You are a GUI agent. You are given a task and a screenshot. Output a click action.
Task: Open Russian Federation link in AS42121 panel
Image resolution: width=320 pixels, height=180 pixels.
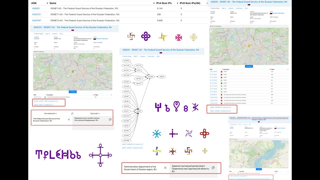pyautogui.click(x=102, y=39)
